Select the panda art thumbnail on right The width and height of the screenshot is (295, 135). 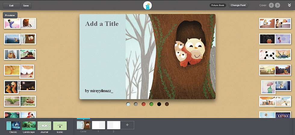[x=267, y=55]
